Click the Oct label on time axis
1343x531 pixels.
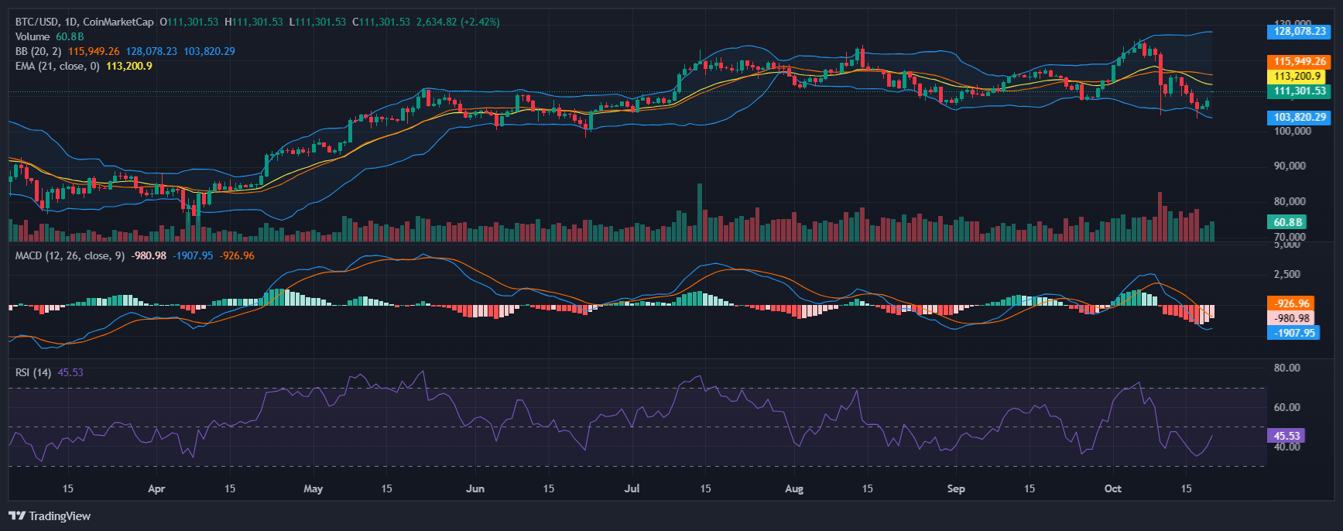click(x=1112, y=488)
